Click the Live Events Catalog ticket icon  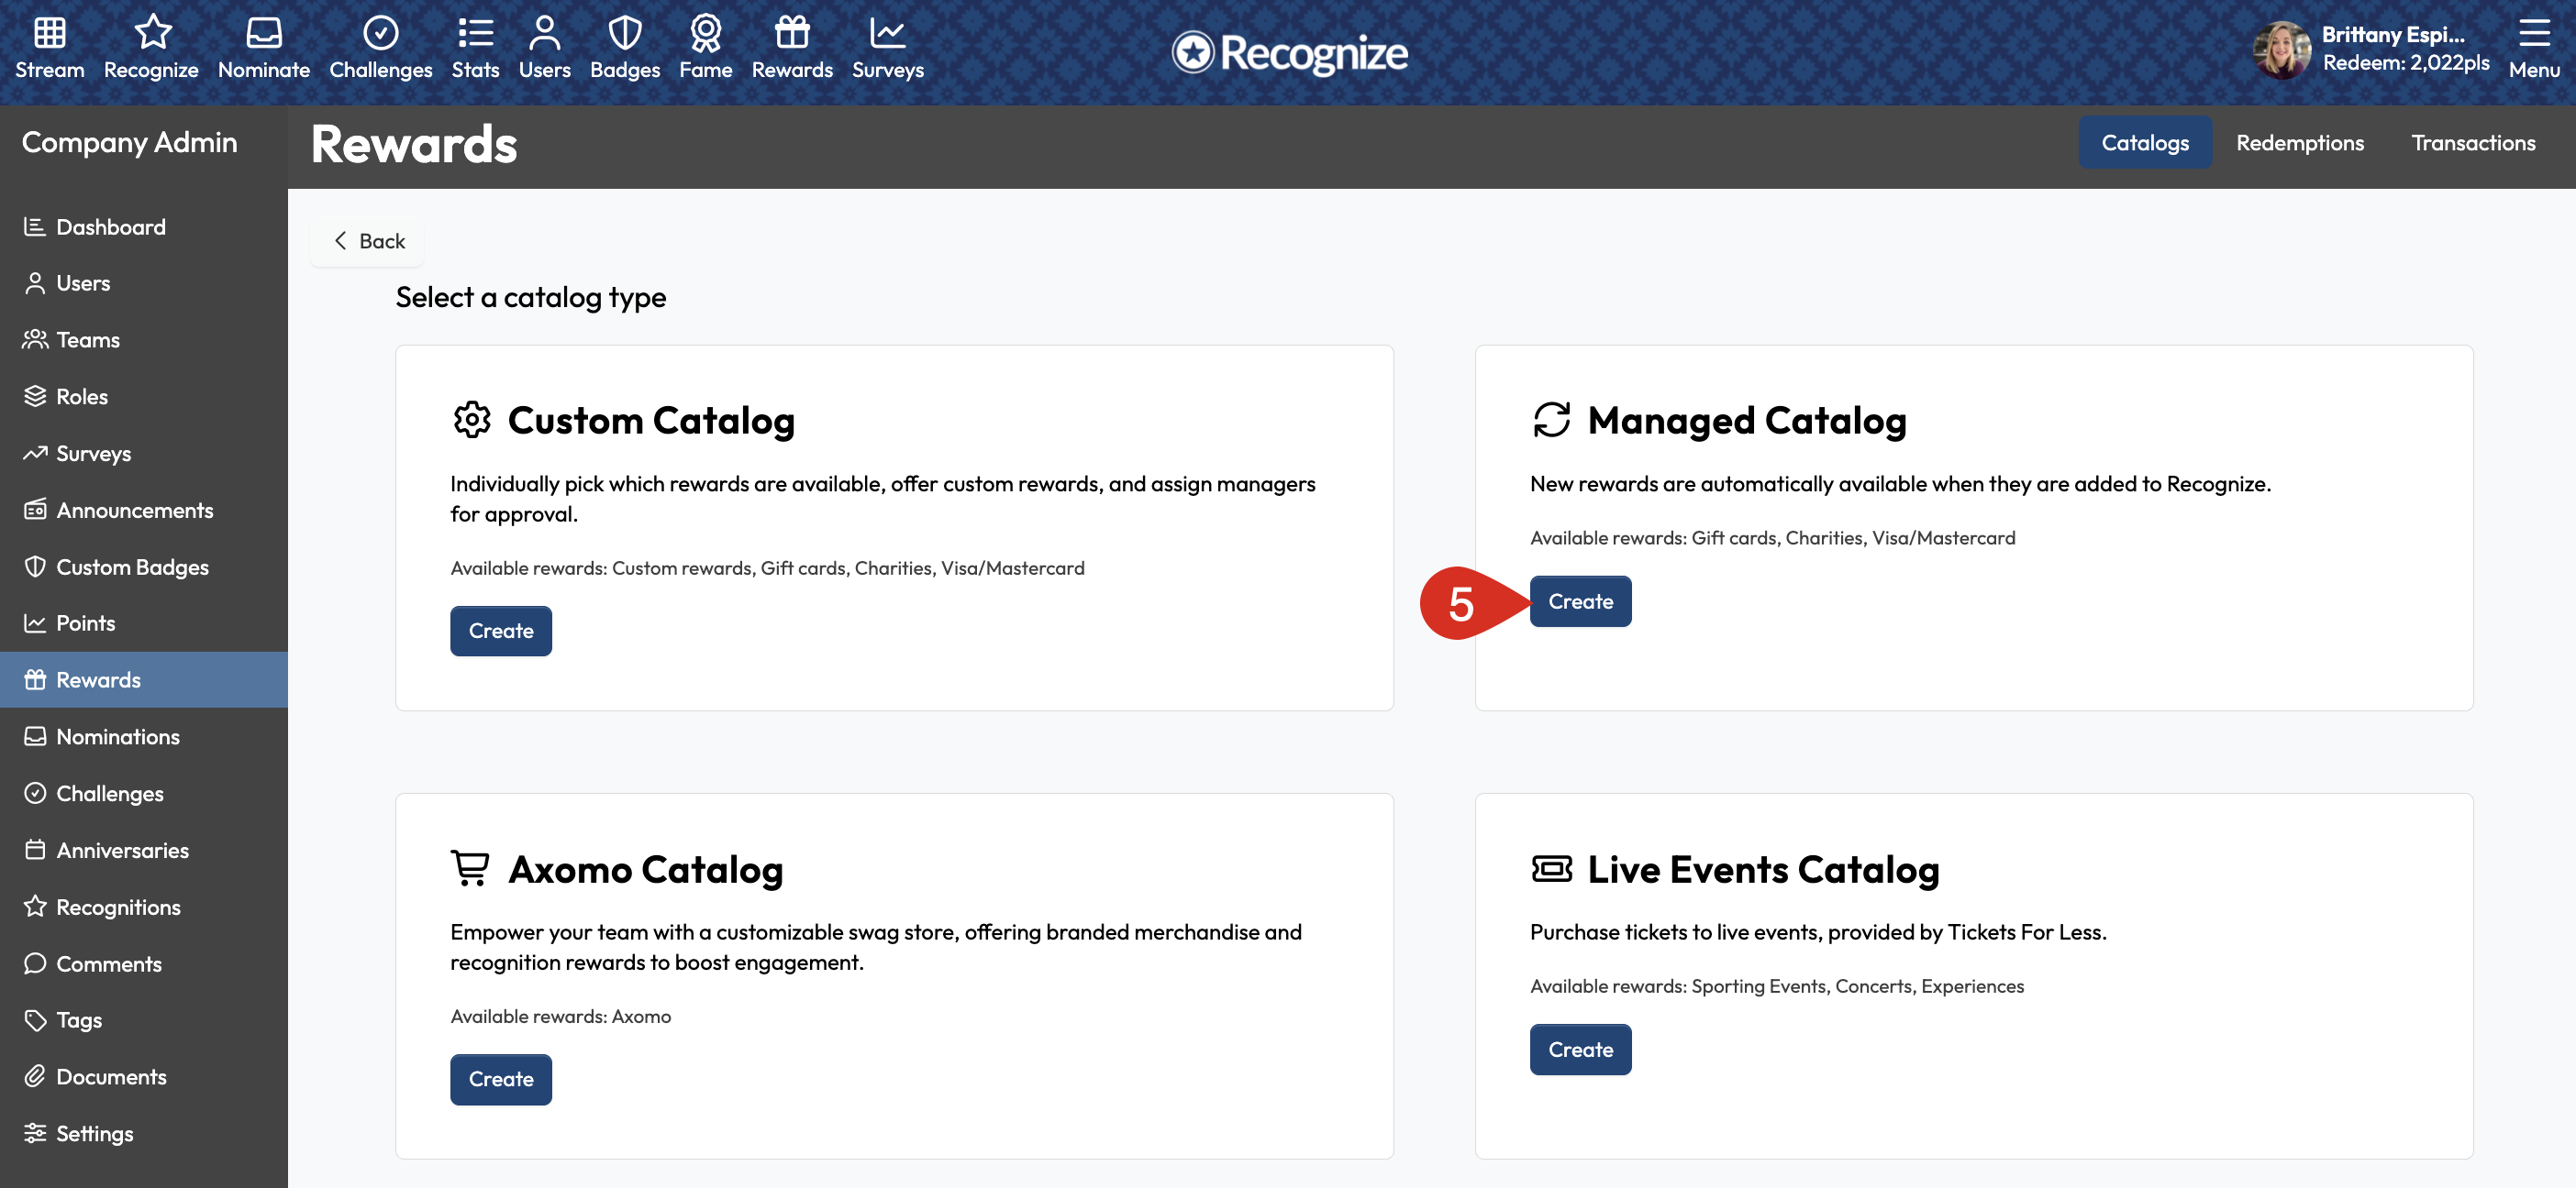point(1551,868)
